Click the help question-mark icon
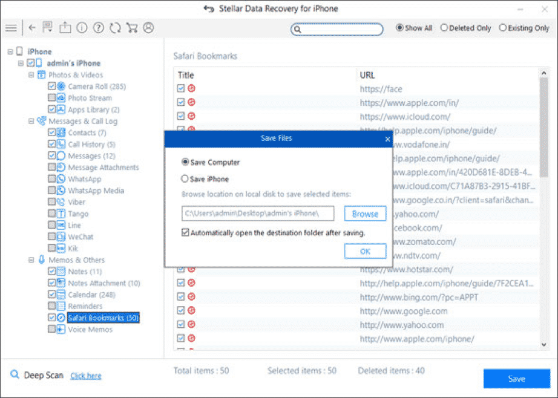This screenshot has height=398, width=558. click(x=99, y=28)
